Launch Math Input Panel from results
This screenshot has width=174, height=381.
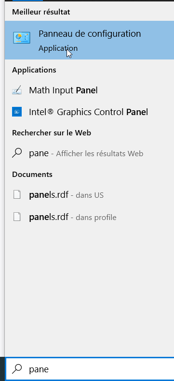90,90
